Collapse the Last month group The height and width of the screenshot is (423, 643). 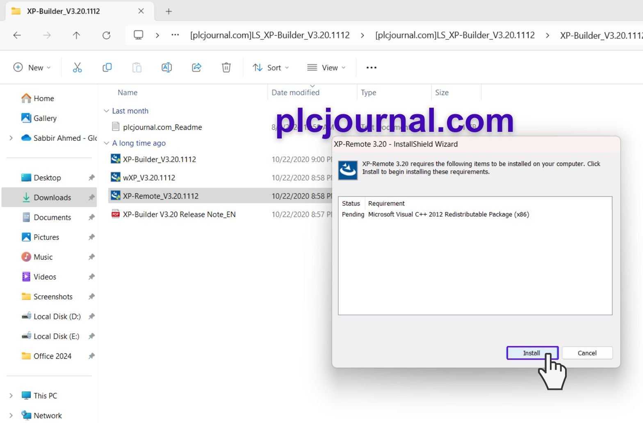[107, 111]
